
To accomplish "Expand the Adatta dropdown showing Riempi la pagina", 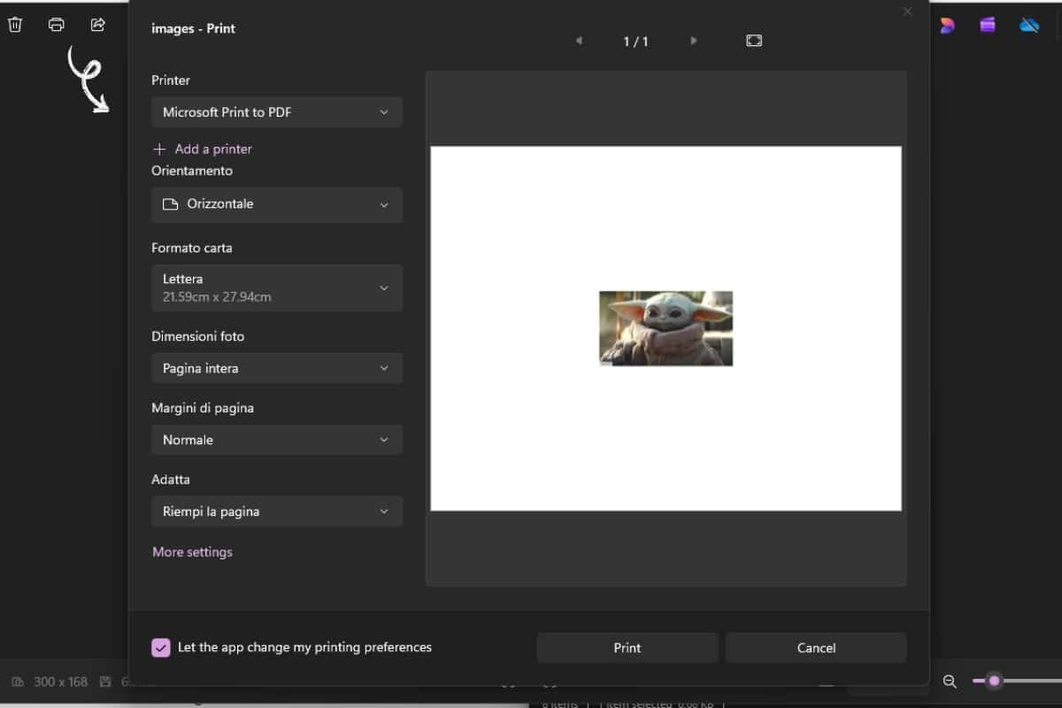I will point(276,512).
